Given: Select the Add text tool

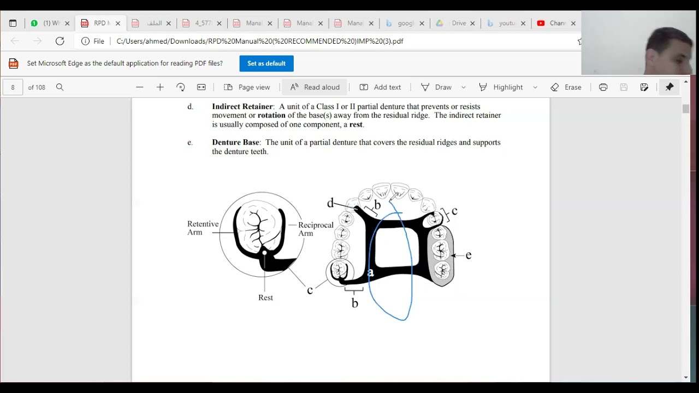Looking at the screenshot, I should pyautogui.click(x=380, y=87).
